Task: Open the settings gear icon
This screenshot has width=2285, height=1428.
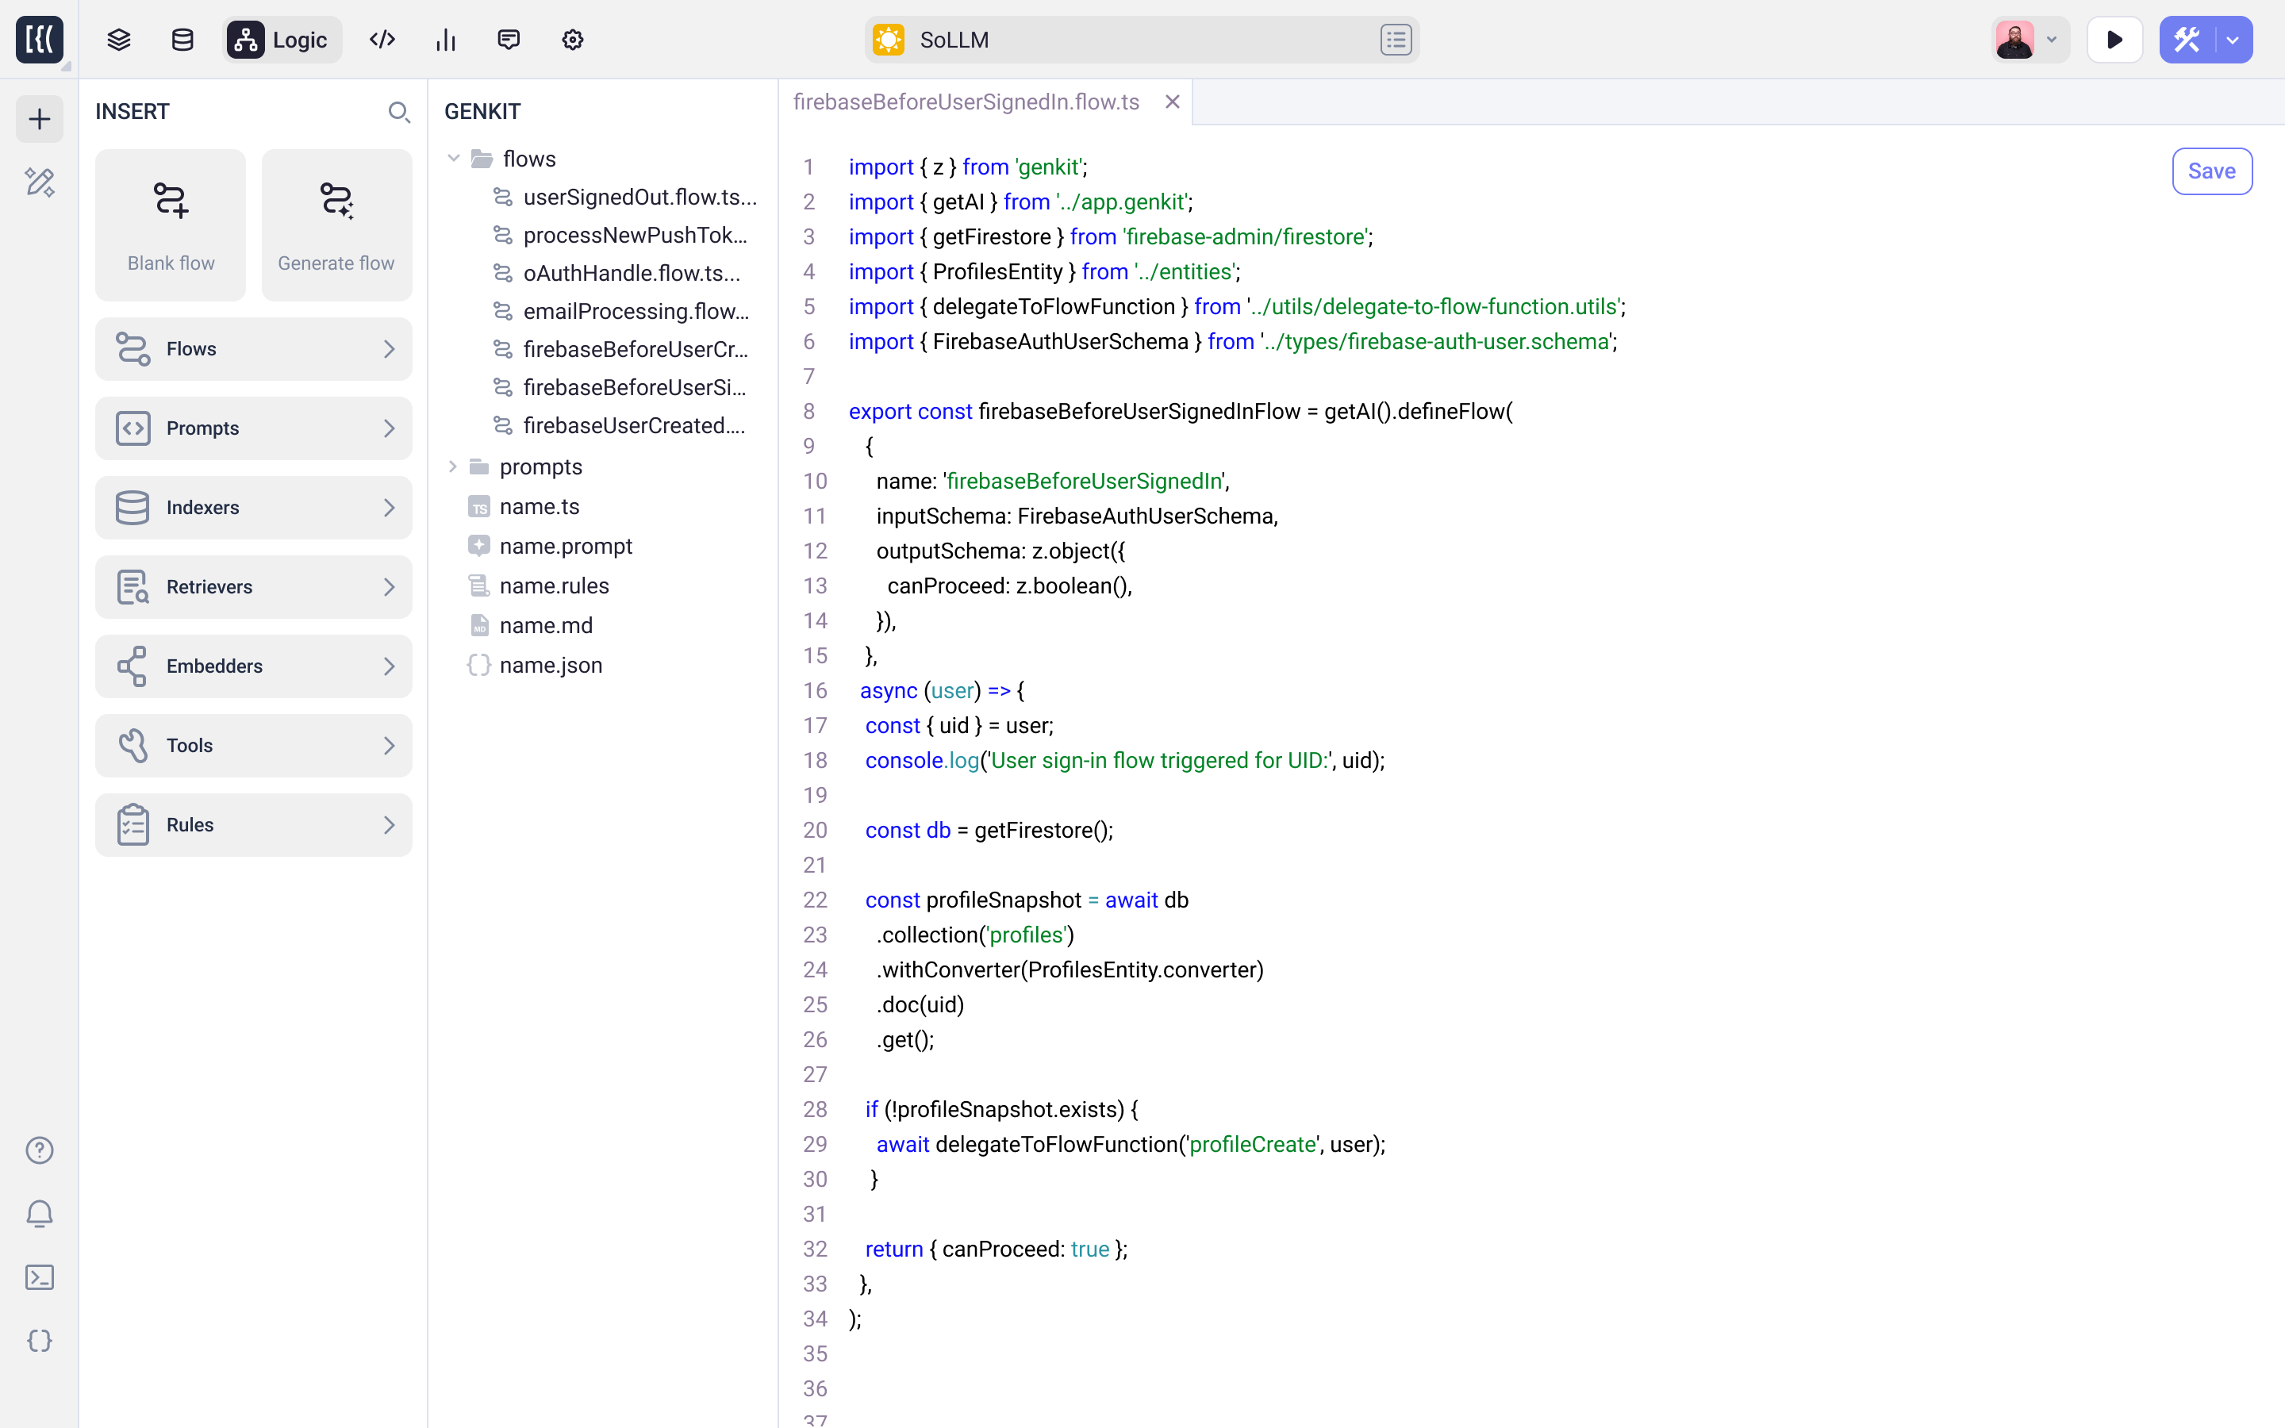Action: tap(570, 40)
